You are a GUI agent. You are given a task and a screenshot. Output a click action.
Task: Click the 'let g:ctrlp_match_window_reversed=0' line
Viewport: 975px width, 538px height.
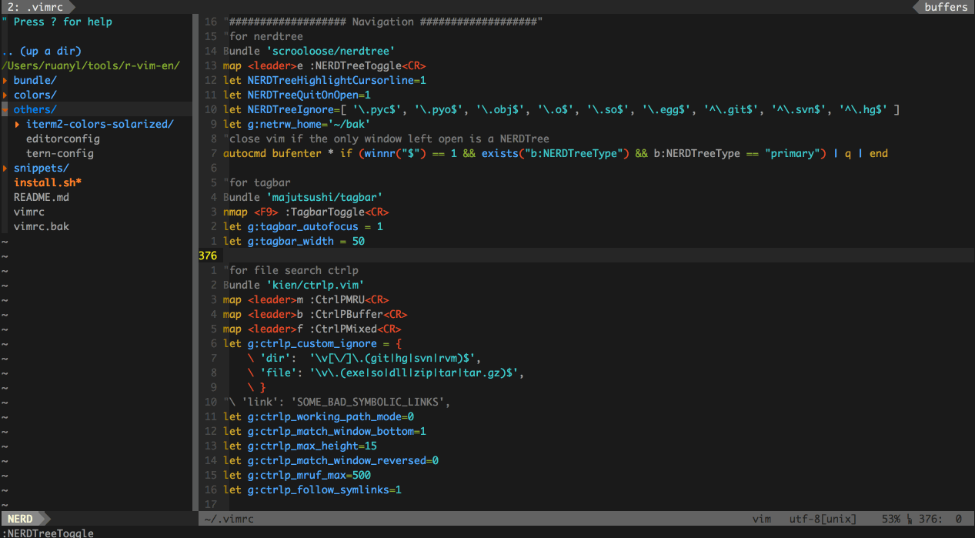[331, 460]
